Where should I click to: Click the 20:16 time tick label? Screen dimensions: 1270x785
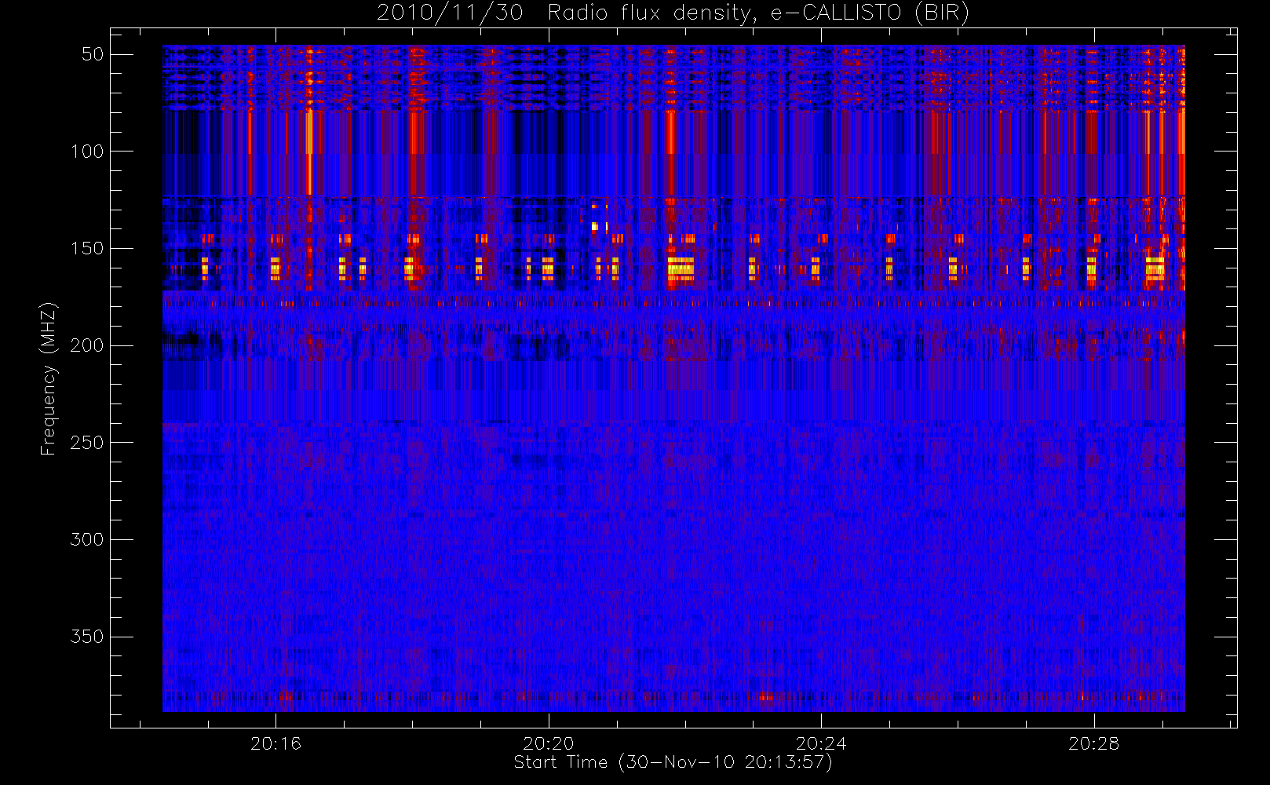[x=276, y=743]
